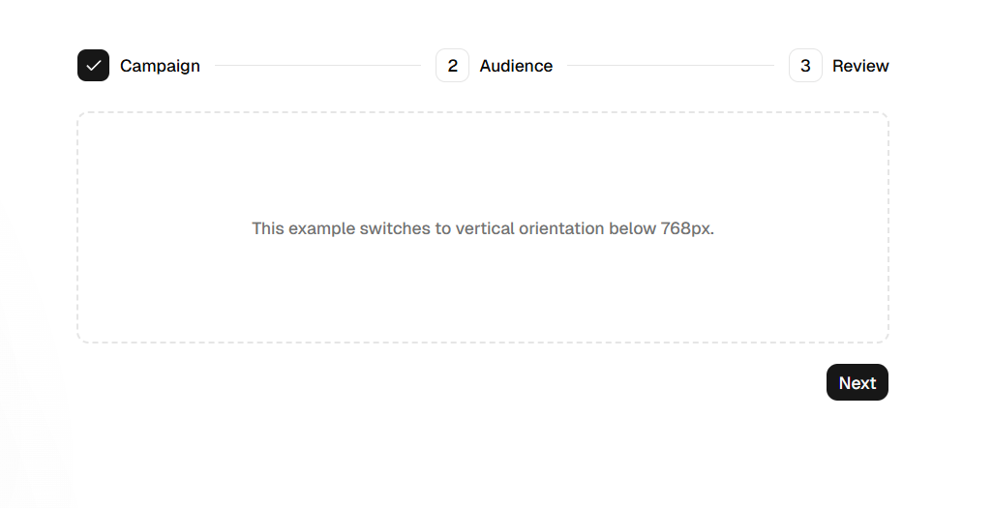Select the number 2 step badge
993x508 pixels.
click(452, 65)
